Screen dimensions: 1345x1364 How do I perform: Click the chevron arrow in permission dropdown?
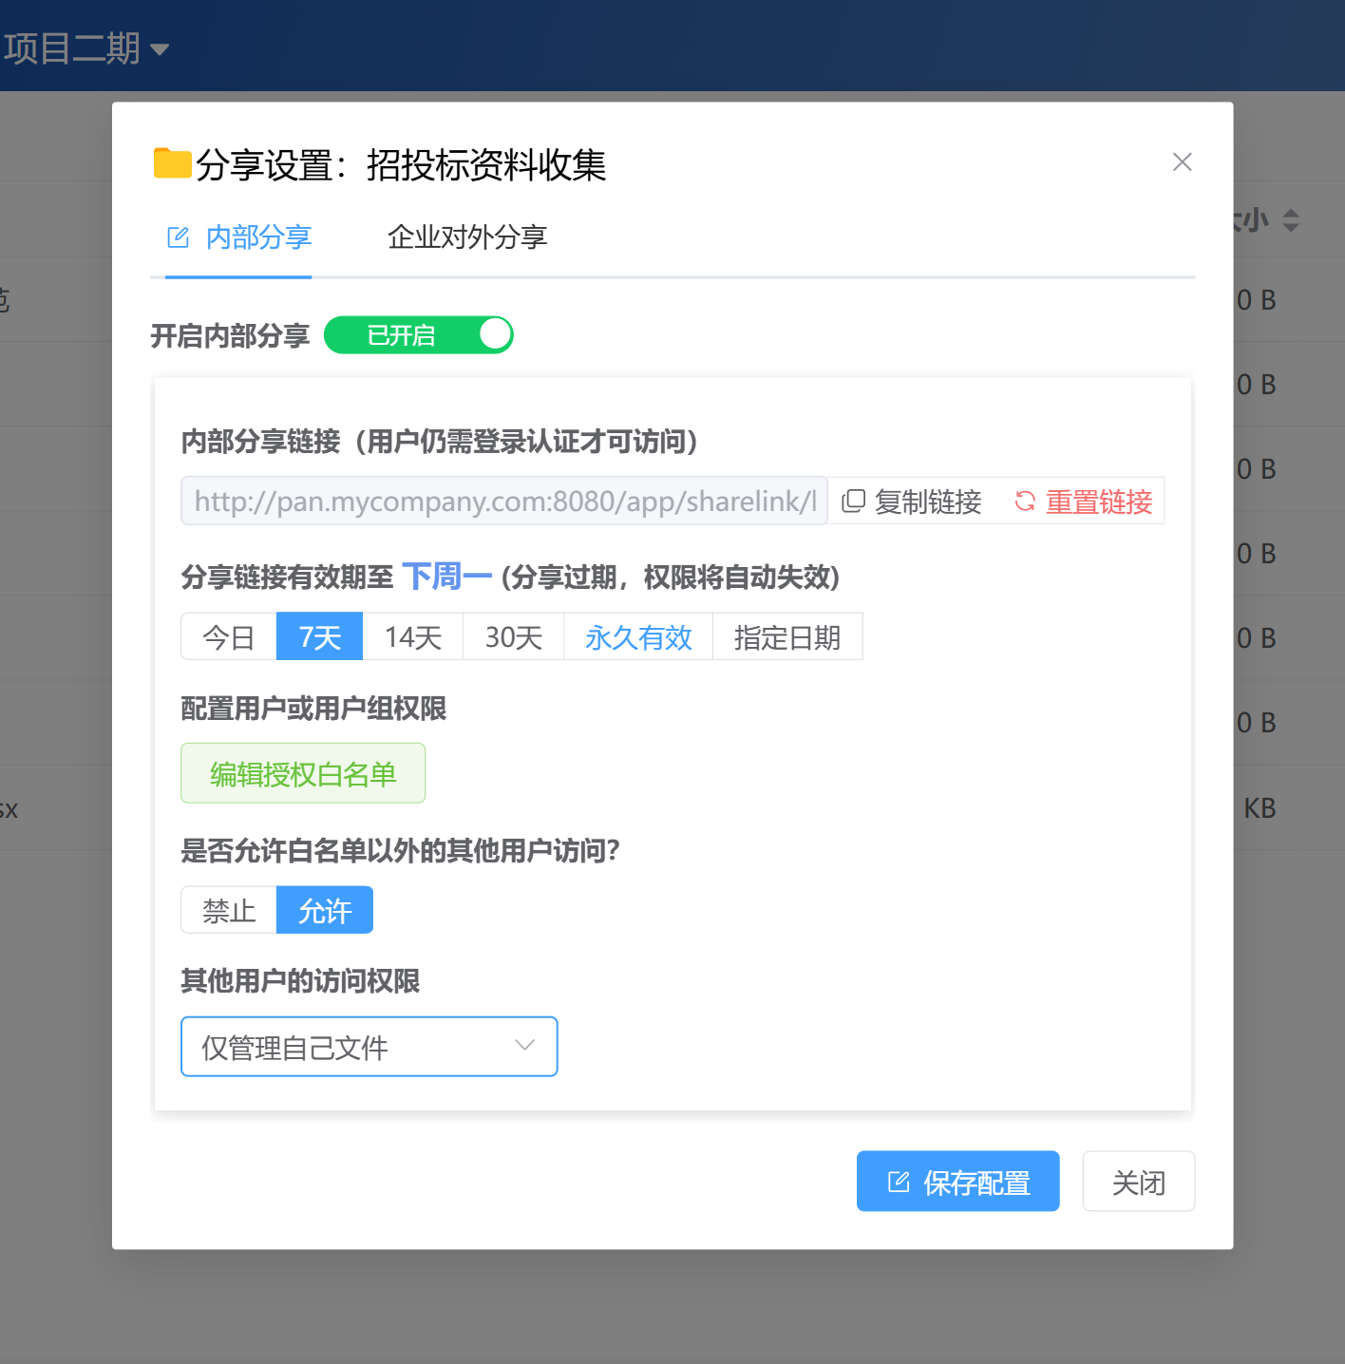pyautogui.click(x=524, y=1046)
